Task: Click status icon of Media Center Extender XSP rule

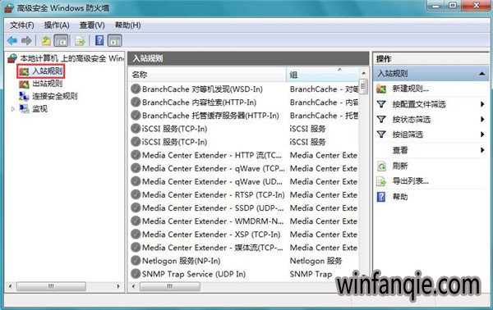Action: [136, 234]
